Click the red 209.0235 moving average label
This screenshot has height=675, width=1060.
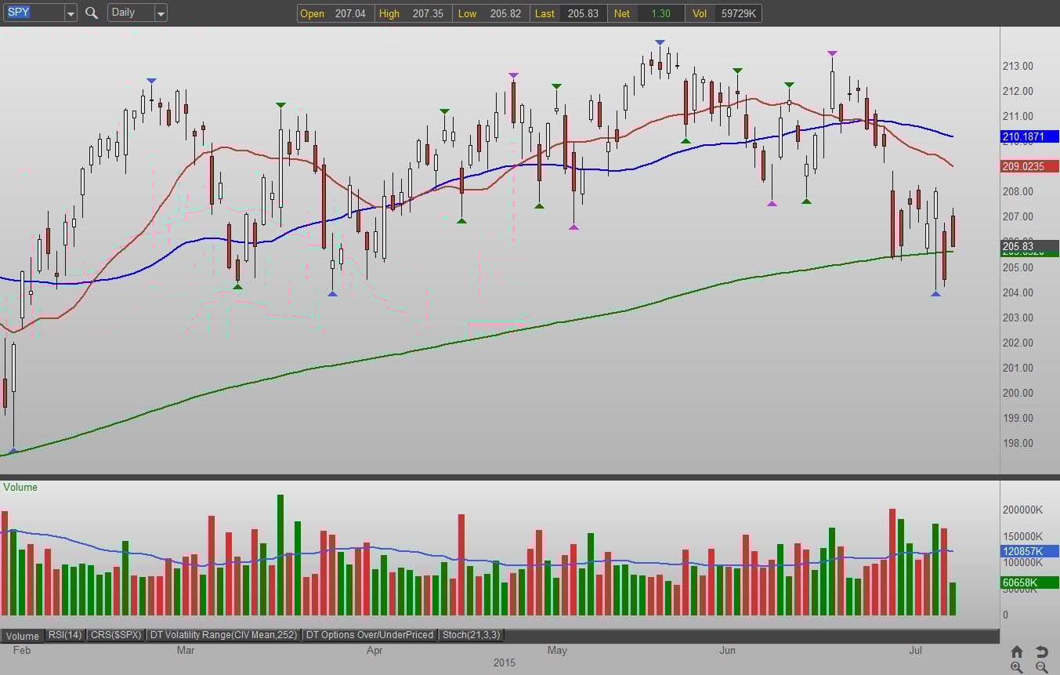(1029, 166)
